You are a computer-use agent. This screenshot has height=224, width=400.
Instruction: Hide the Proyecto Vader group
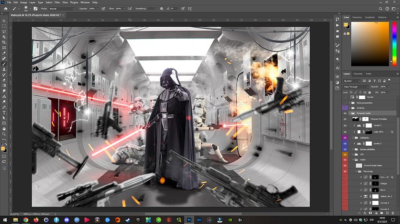tap(345, 112)
